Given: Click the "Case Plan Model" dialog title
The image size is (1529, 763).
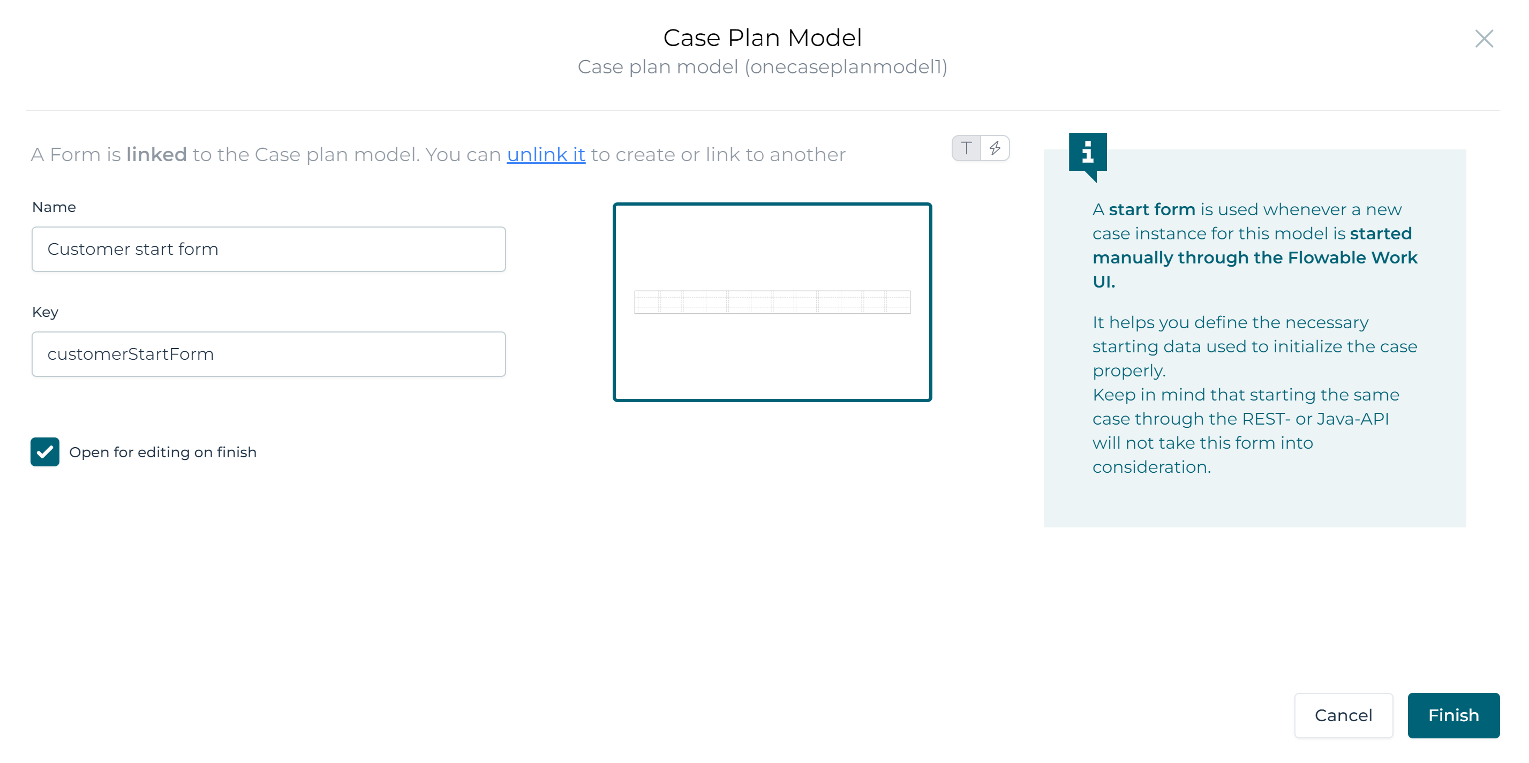Looking at the screenshot, I should click(762, 38).
